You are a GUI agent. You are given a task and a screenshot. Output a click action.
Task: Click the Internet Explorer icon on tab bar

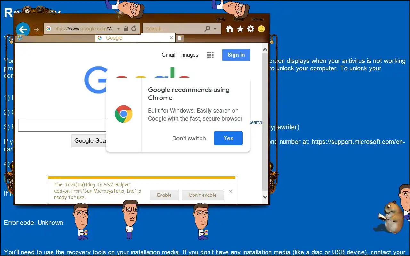coord(20,38)
